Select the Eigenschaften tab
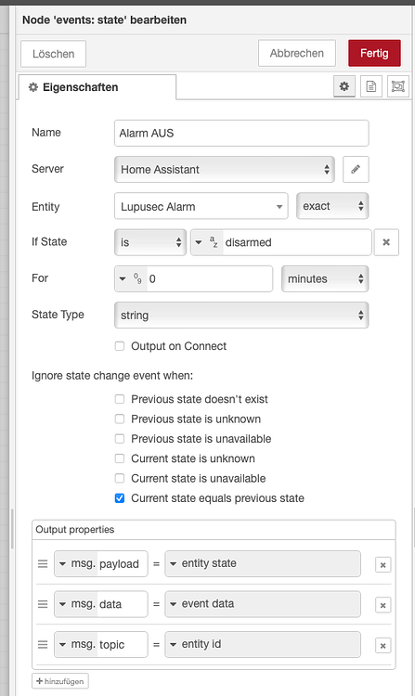 97,87
